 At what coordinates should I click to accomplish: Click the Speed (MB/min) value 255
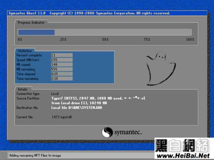pyautogui.click(x=62, y=60)
